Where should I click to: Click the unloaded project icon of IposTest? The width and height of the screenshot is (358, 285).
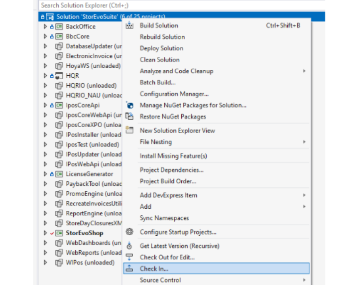click(x=59, y=144)
